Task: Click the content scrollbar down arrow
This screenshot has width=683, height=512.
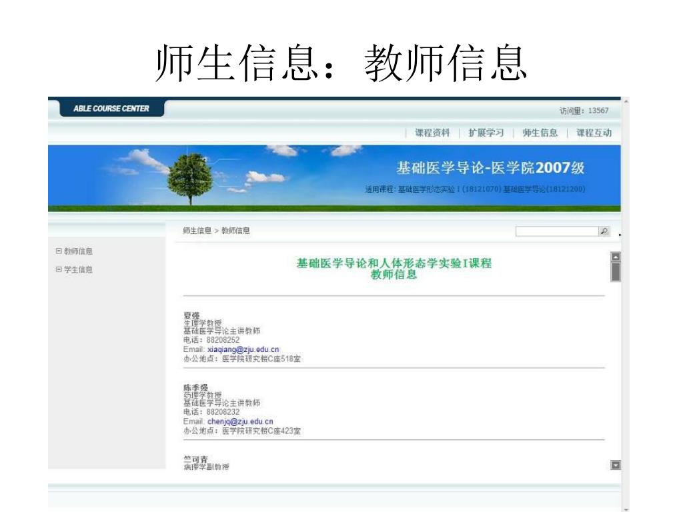Action: point(616,465)
